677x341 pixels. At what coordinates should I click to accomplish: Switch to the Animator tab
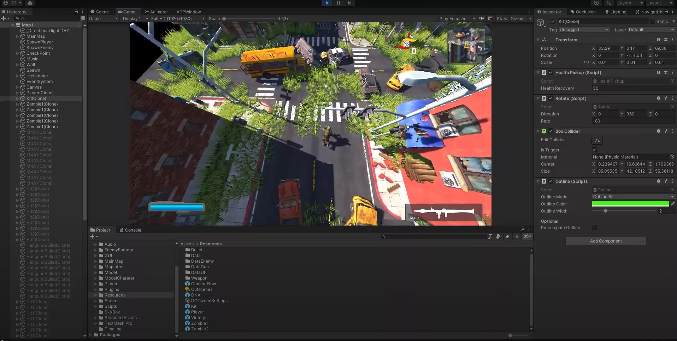click(x=156, y=12)
